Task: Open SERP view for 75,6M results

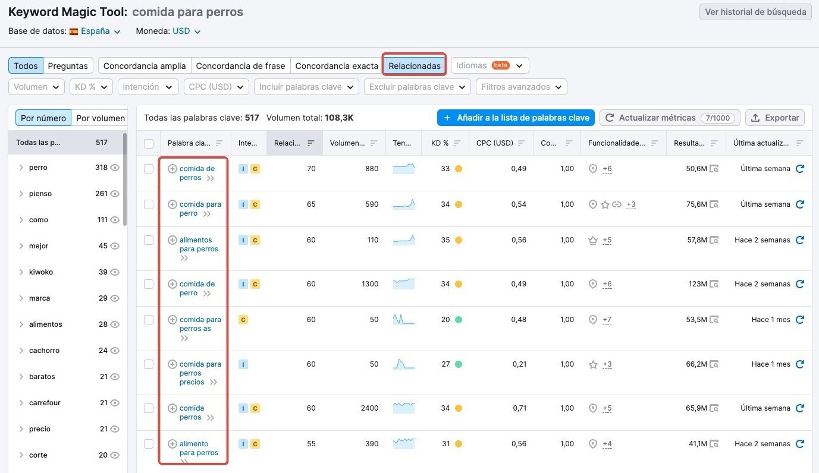Action: (714, 204)
